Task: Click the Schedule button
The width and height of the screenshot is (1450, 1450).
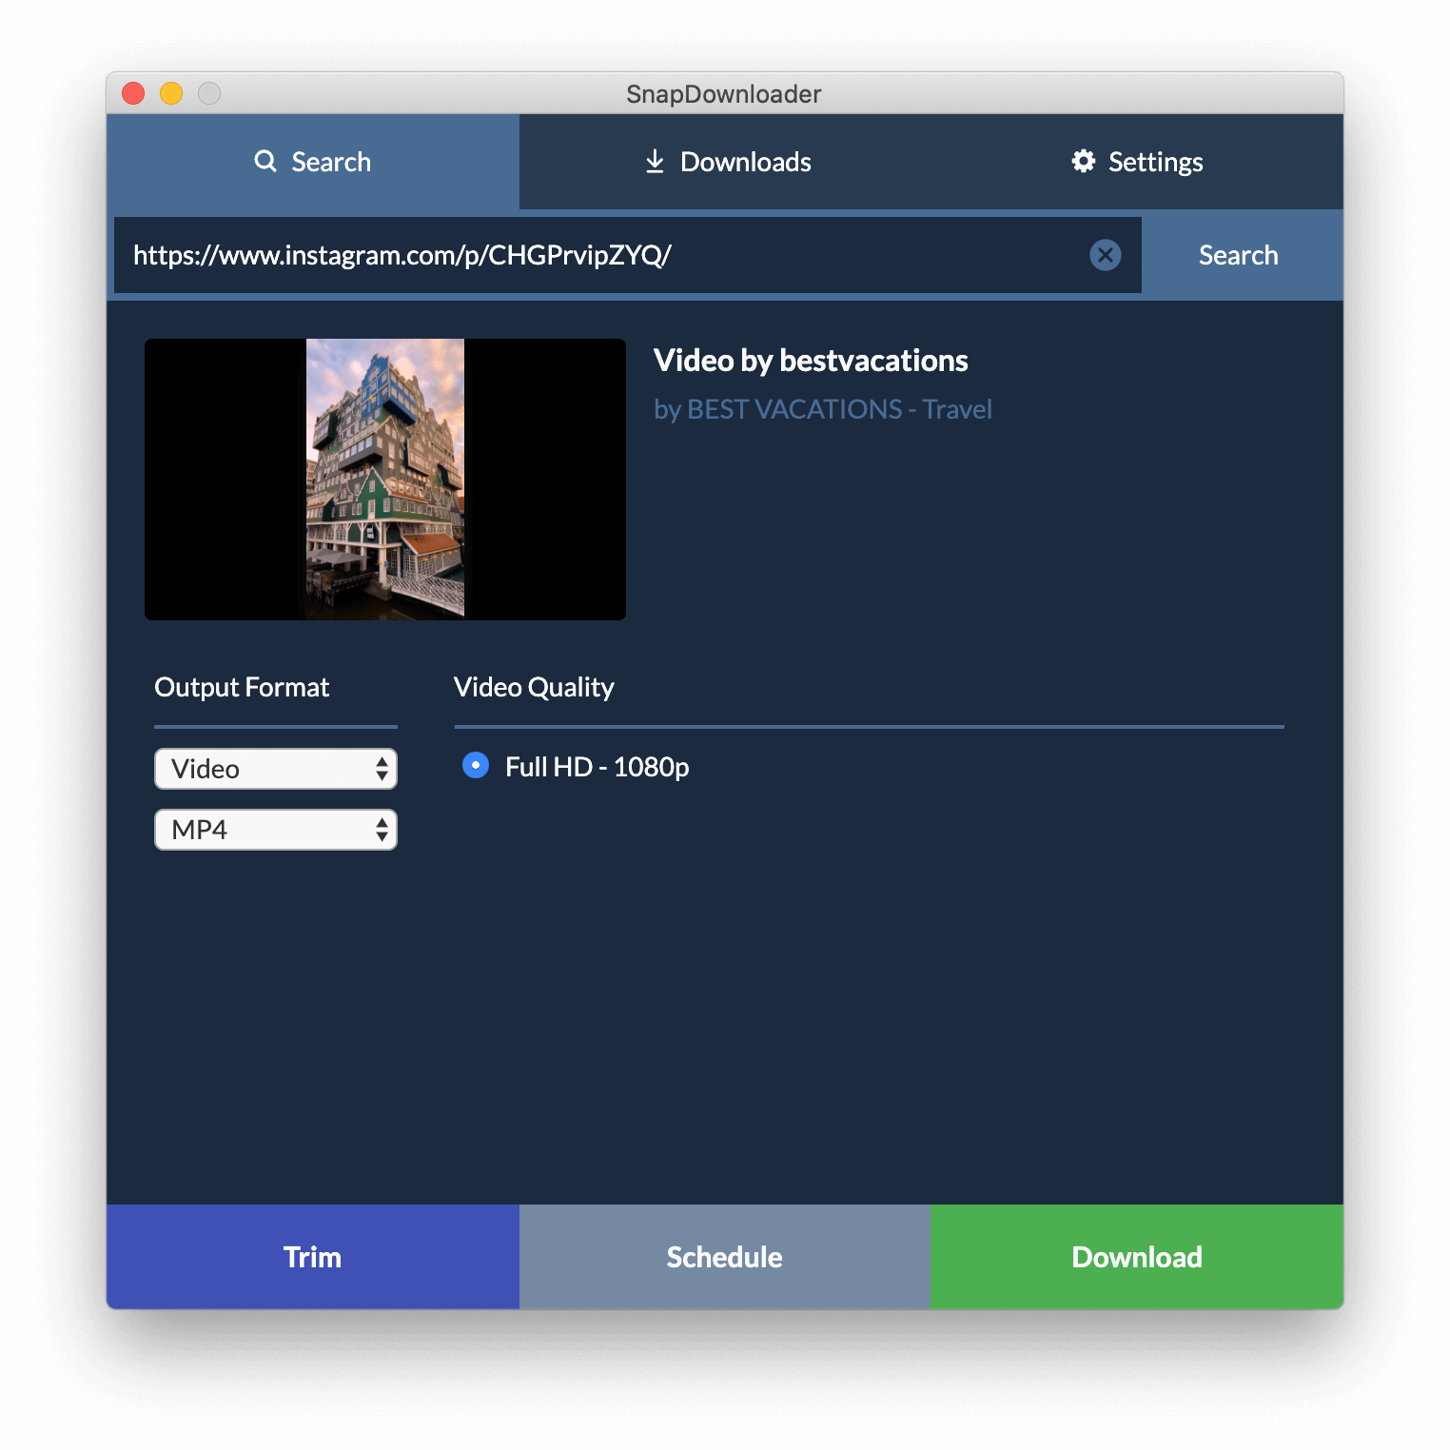Action: [x=725, y=1257]
